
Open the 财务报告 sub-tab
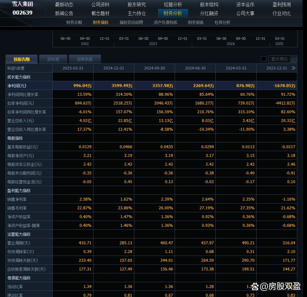(x=196, y=22)
